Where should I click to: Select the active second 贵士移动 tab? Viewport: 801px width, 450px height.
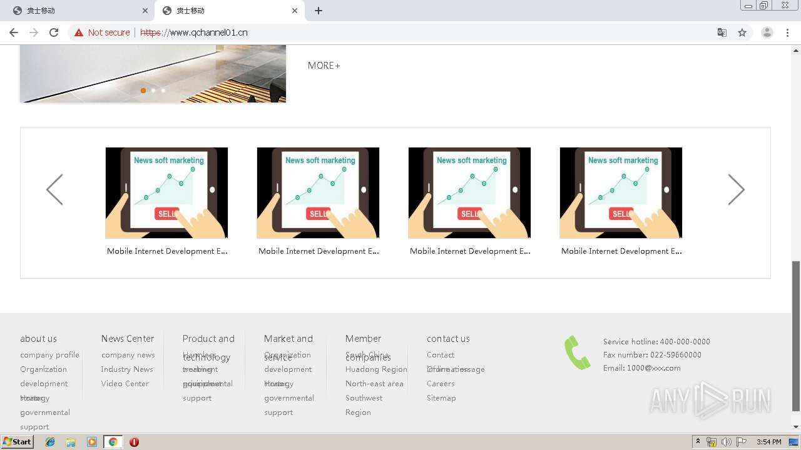229,11
